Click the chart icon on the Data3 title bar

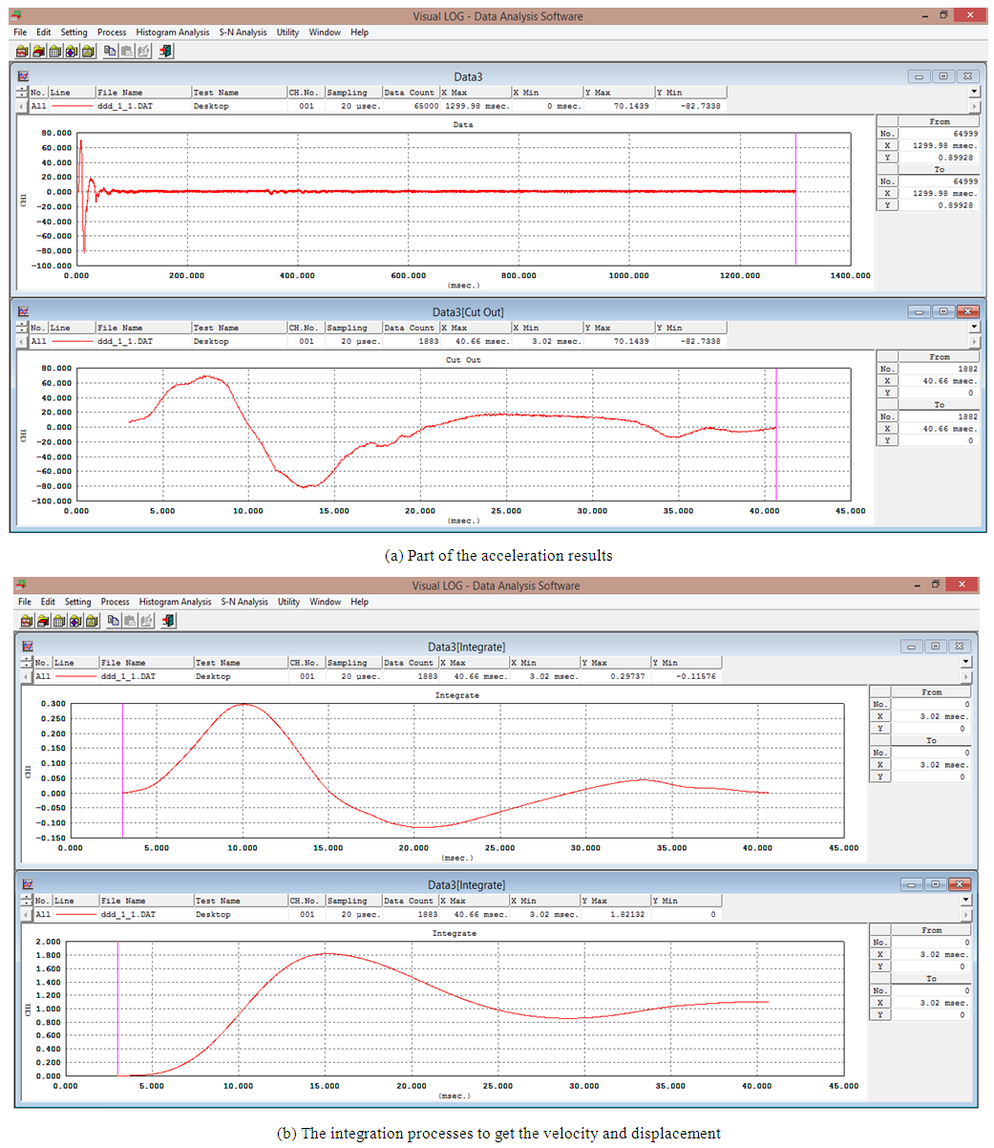[x=24, y=76]
